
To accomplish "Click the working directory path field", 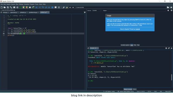I will point(120,7).
